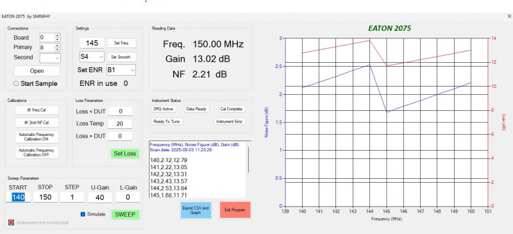Image resolution: width=513 pixels, height=234 pixels.
Task: Click the Set Freq button
Action: click(x=121, y=43)
